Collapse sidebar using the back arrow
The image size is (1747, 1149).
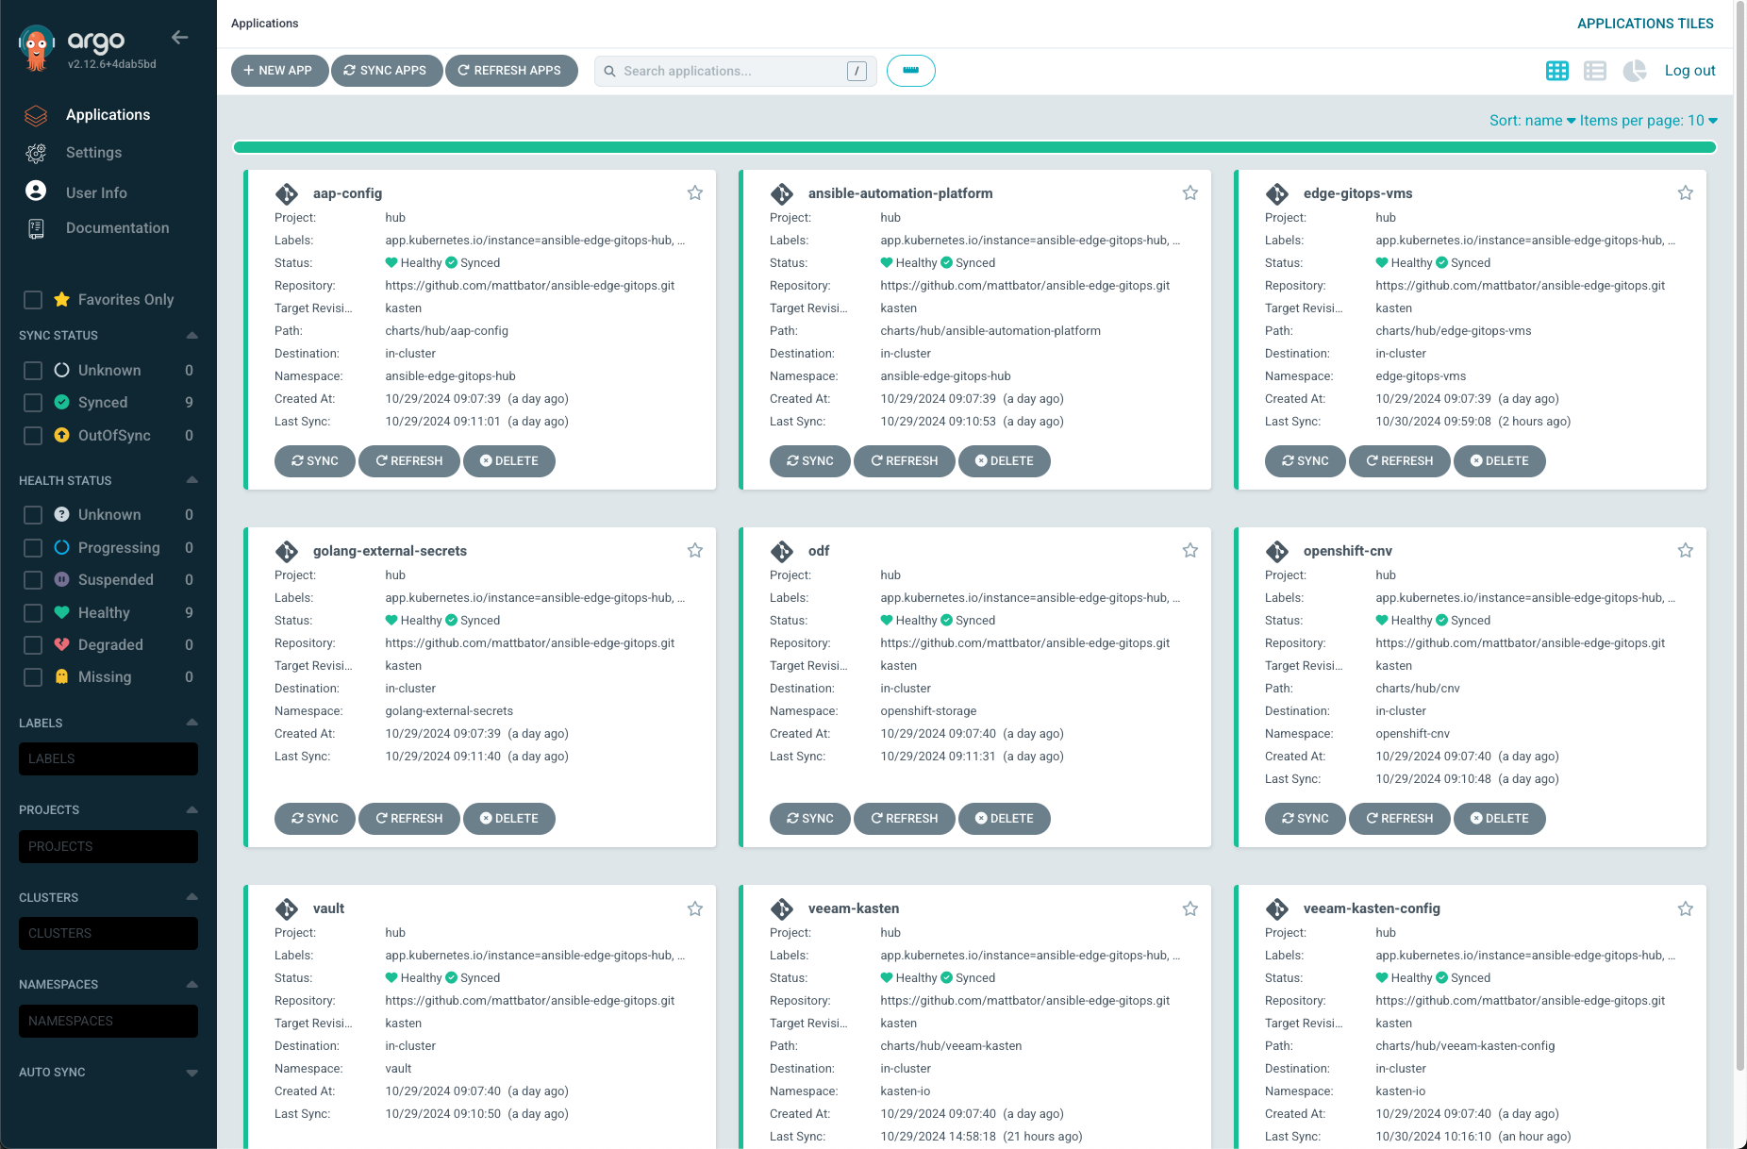180,38
